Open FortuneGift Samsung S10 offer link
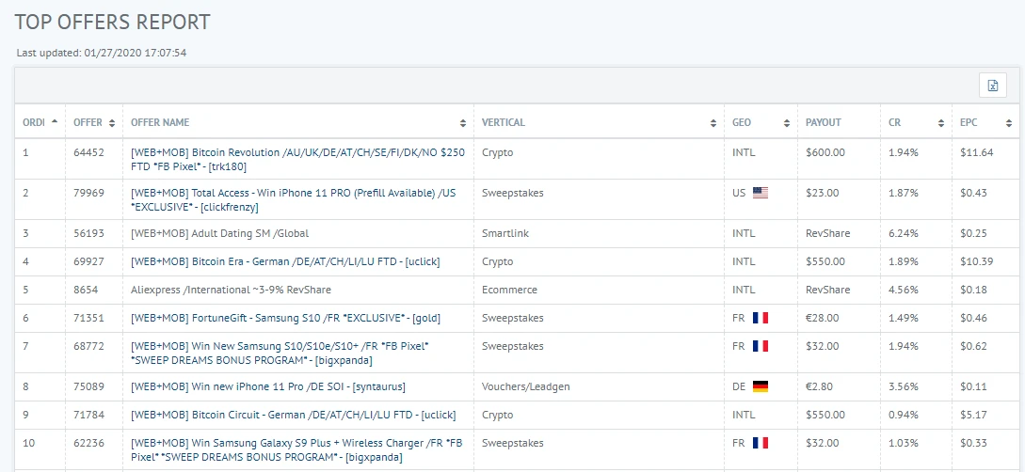 pyautogui.click(x=286, y=318)
